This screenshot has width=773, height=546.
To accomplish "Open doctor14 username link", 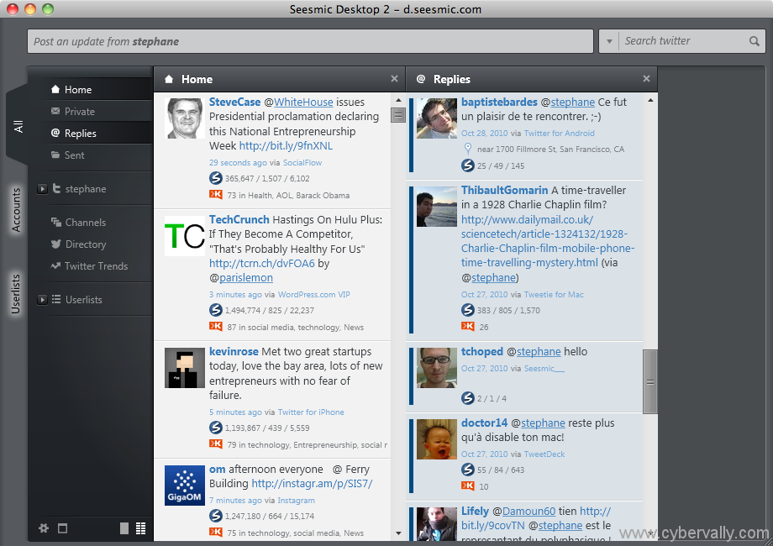I will coord(484,423).
